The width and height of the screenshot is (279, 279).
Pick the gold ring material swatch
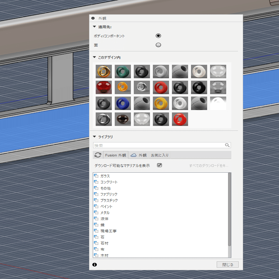point(104,71)
